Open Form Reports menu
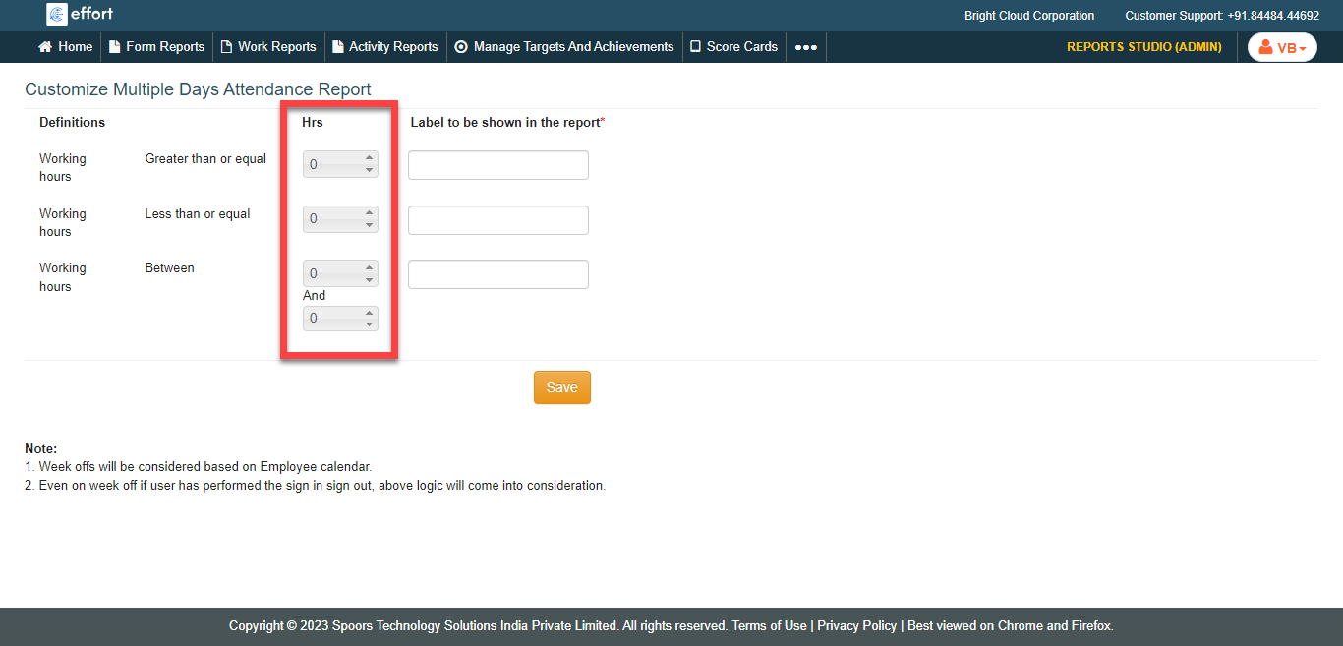Viewport: 1343px width, 646px height. 156,46
